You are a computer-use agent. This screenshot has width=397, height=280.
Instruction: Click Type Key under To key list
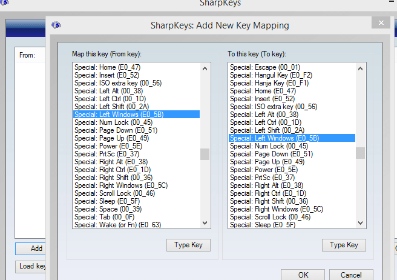[x=344, y=245]
